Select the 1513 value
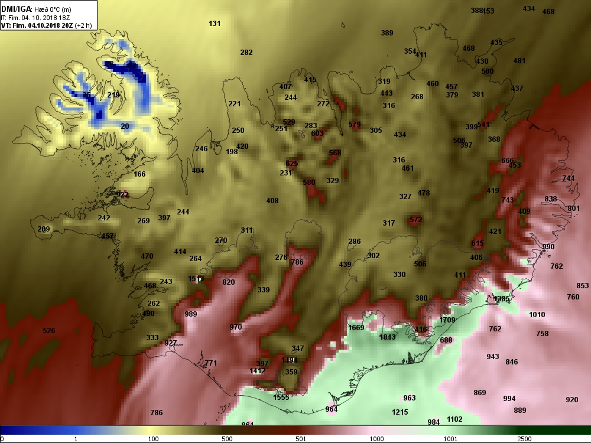This screenshot has width=591, height=443. (196, 279)
